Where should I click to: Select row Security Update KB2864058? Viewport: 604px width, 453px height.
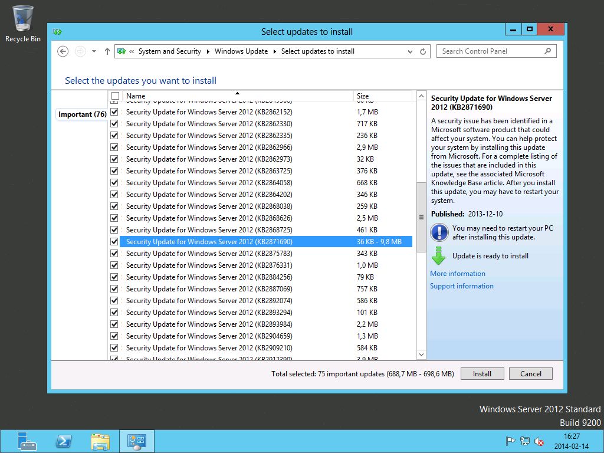[266, 183]
